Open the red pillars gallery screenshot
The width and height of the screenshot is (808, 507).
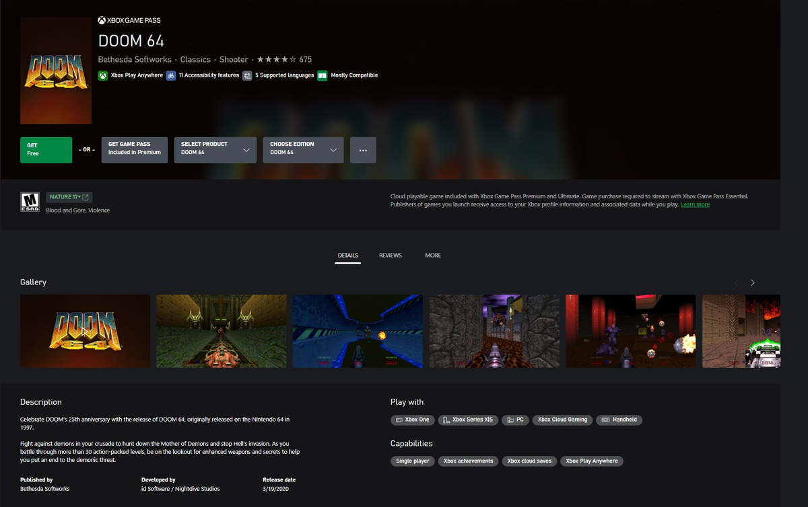631,331
